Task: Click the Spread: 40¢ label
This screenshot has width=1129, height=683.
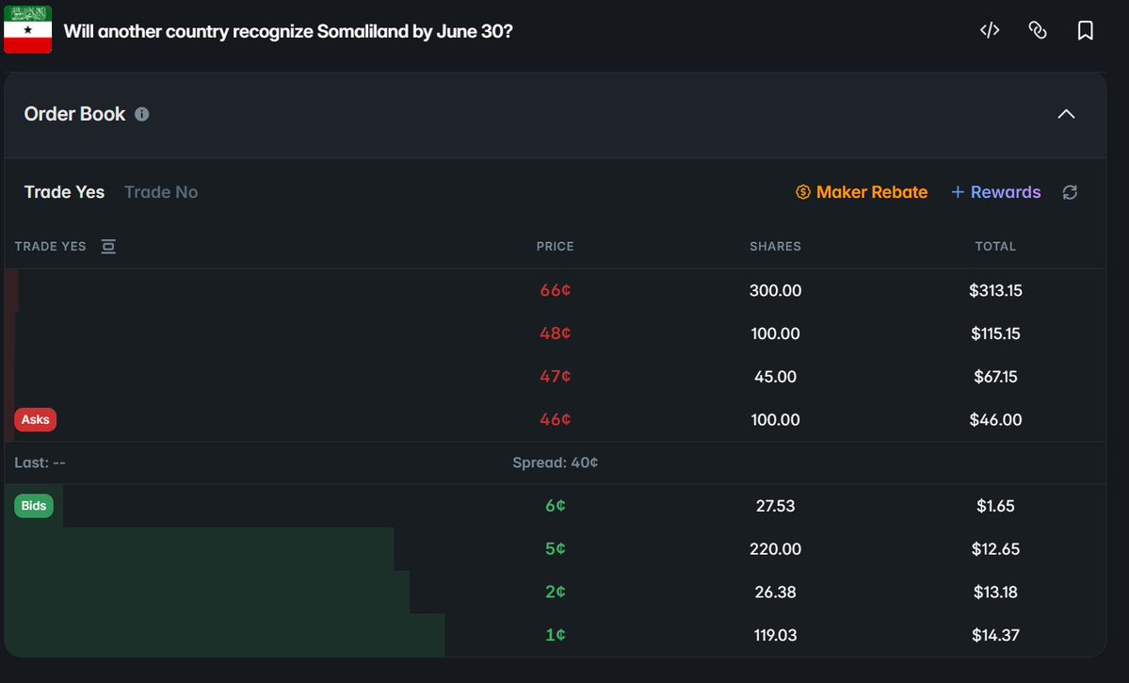Action: tap(556, 463)
